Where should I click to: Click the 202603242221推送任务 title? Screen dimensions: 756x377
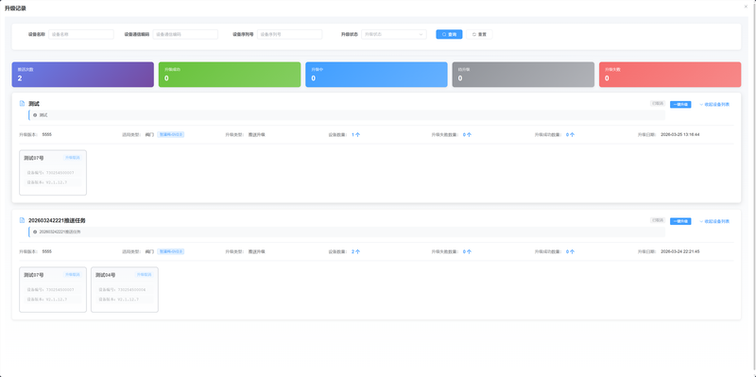(x=57, y=220)
